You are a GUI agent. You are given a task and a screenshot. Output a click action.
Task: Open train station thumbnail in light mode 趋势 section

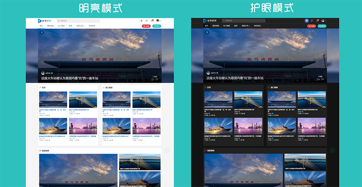(53, 100)
